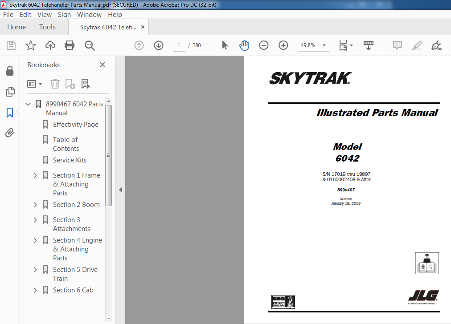Click the 49.8% zoom level field
This screenshot has height=324, width=451.
[308, 45]
